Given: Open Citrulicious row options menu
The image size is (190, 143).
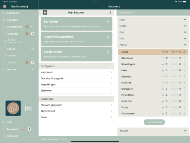Looking at the screenshot, I should click(184, 58).
